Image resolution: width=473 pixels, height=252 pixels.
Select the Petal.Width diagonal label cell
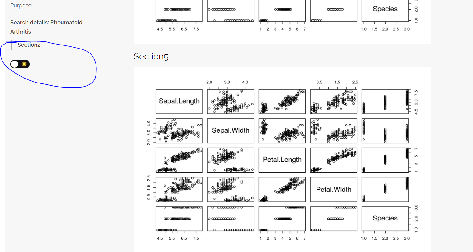(334, 189)
